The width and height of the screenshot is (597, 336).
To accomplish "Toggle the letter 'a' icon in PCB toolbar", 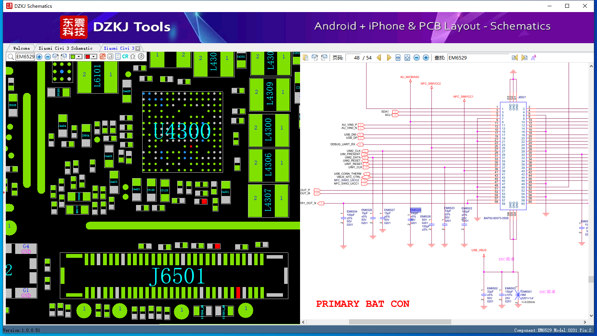I will click(110, 56).
